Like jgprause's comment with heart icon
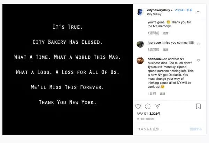209x143 pixels. pos(199,44)
